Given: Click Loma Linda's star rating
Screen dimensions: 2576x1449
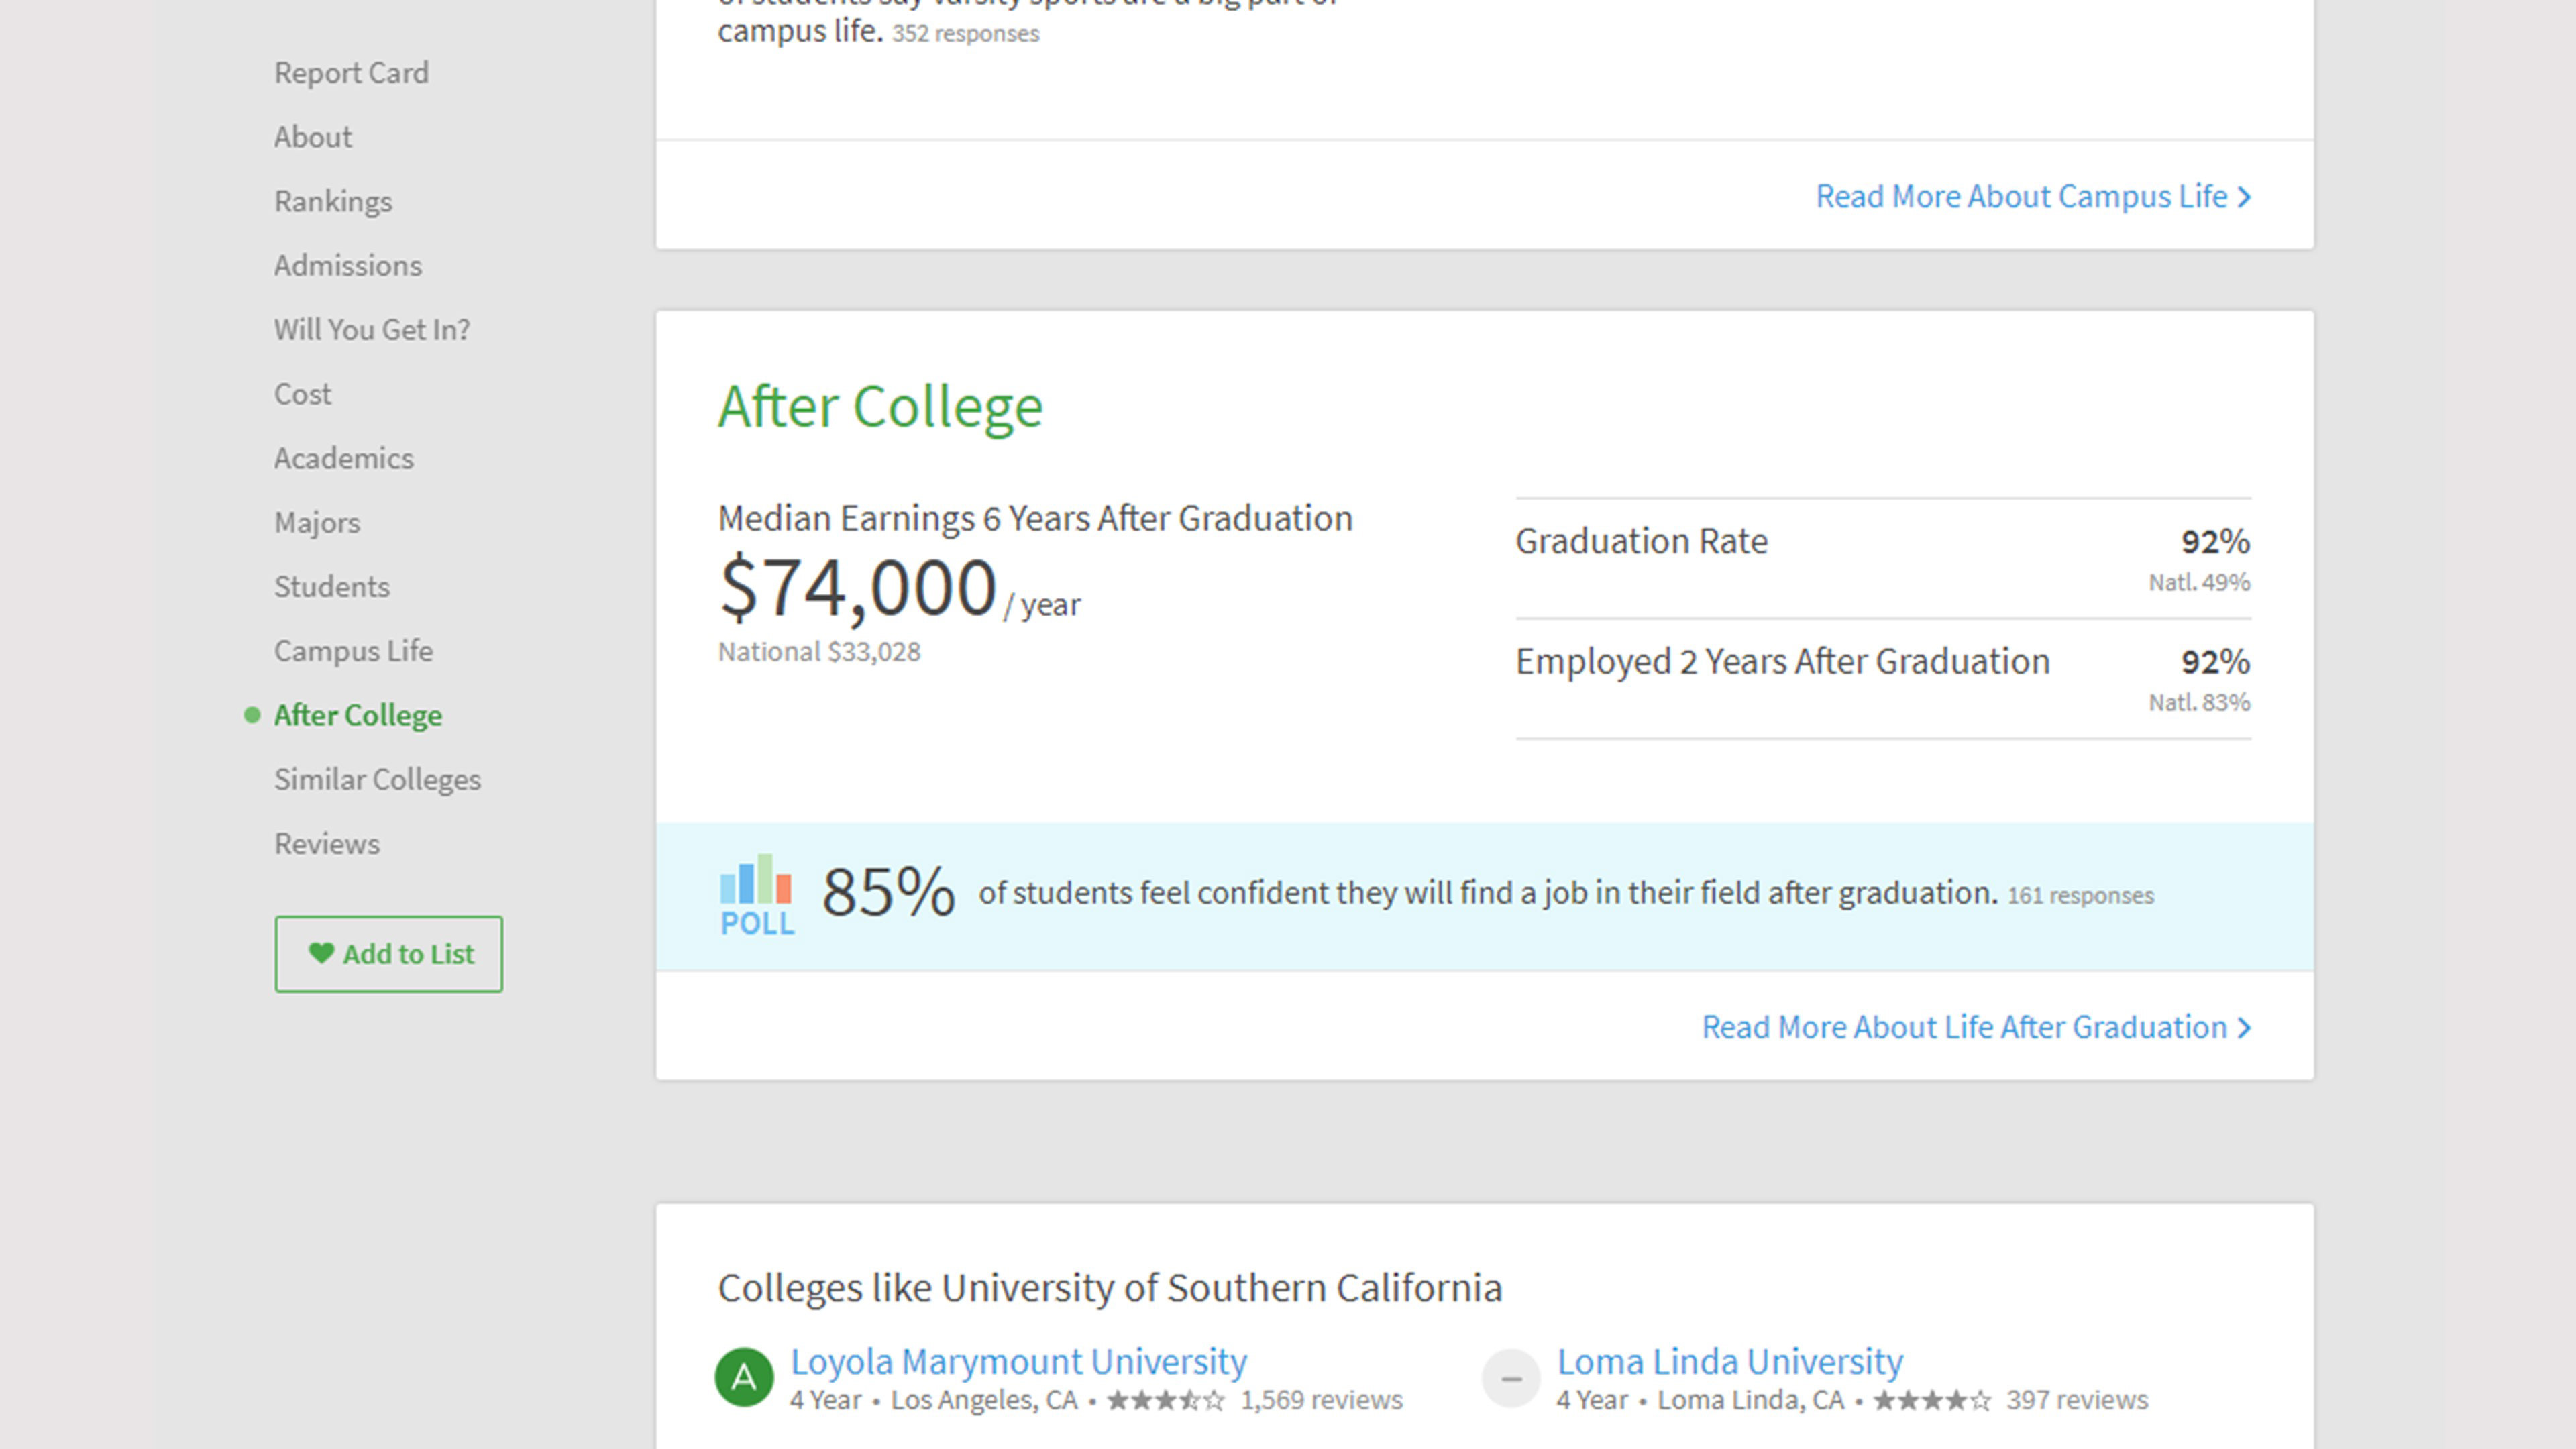Looking at the screenshot, I should 1931,1401.
